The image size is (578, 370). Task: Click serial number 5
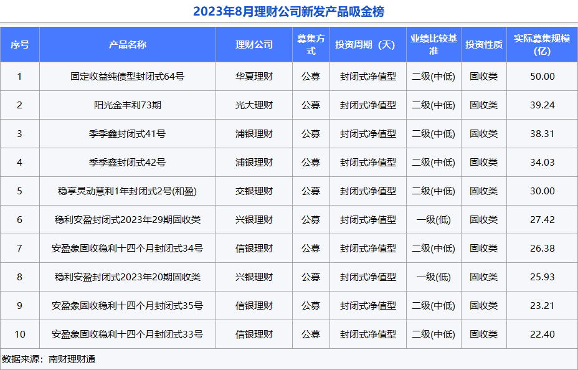coord(19,191)
